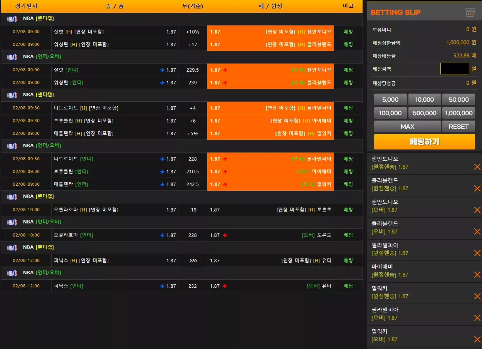Click X beside 필라델피아 [오버] entry

(477, 318)
